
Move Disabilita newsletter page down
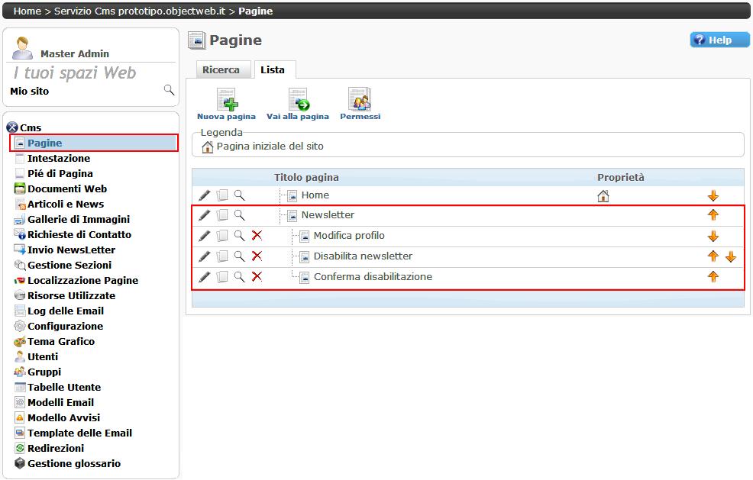(731, 256)
